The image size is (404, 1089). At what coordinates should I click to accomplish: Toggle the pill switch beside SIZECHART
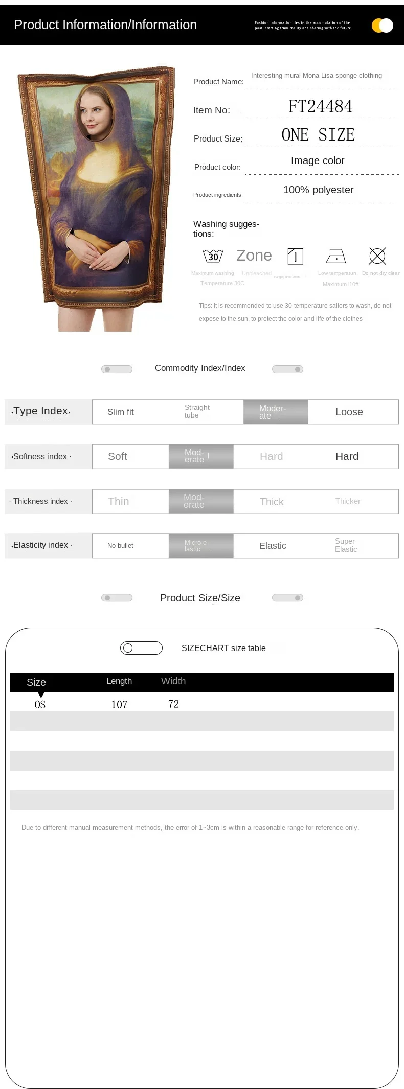pyautogui.click(x=141, y=648)
